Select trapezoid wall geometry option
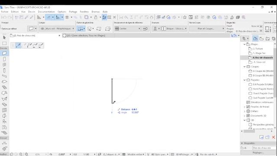Screen dimensions: 277x156 coord(99,29)
